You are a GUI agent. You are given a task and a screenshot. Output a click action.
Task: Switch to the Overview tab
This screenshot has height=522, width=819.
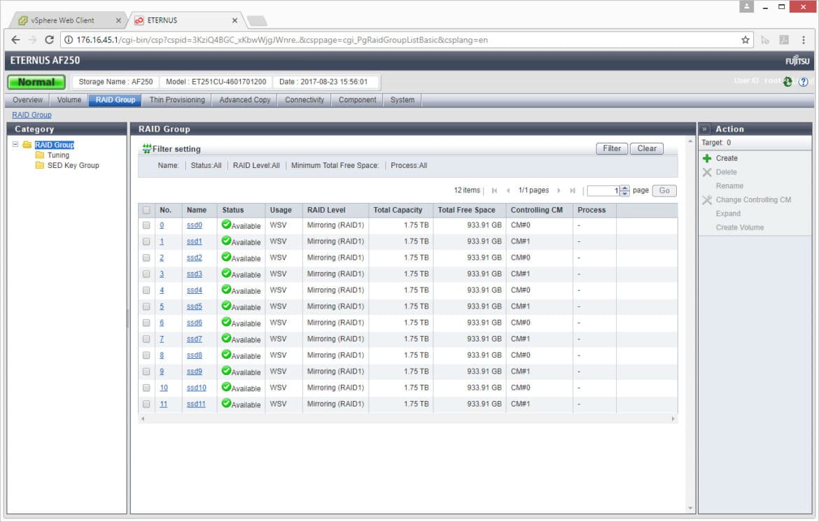(x=28, y=99)
